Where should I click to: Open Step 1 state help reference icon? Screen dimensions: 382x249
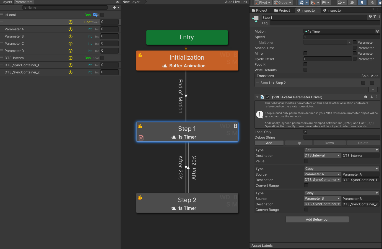pyautogui.click(x=370, y=17)
